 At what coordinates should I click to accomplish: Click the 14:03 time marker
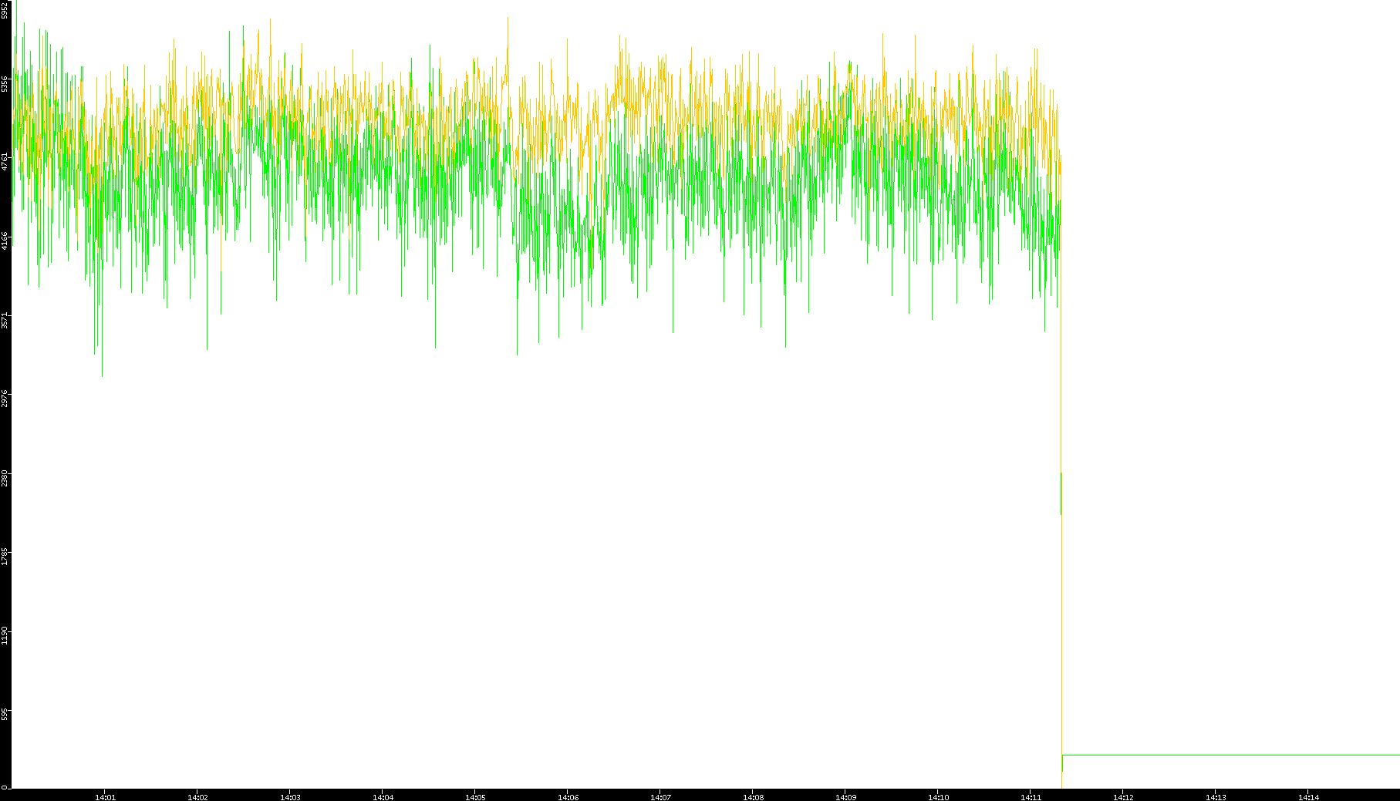[x=290, y=797]
